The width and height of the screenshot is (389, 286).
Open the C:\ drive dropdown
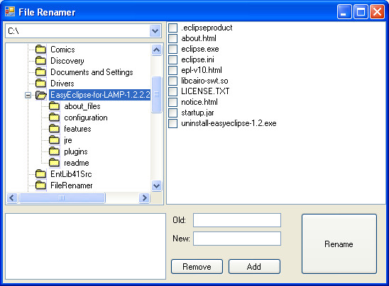point(155,31)
